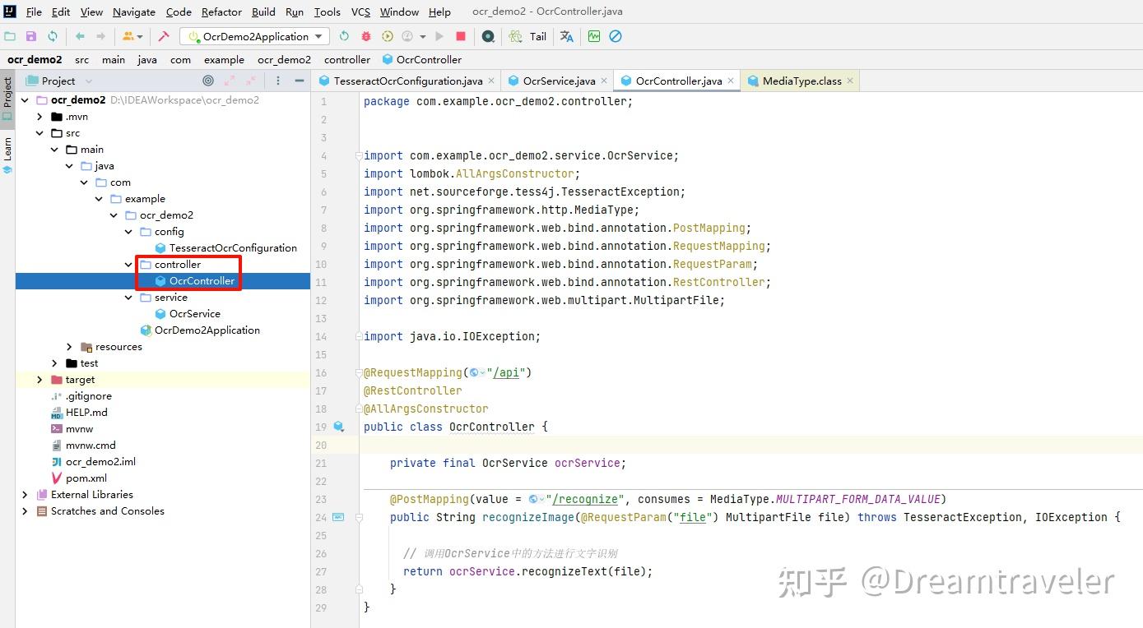This screenshot has height=628, width=1143.
Task: Expand the External Libraries node
Action: (25, 494)
